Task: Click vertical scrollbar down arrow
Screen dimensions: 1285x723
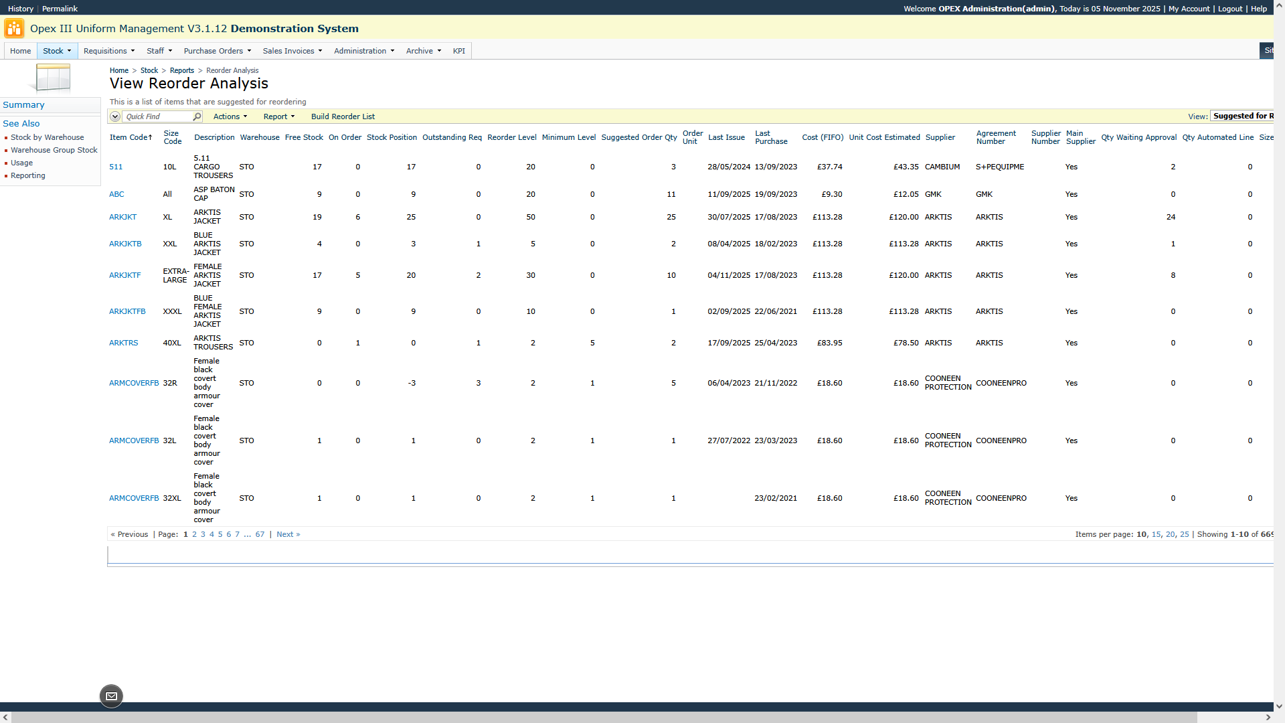Action: coord(1279,706)
